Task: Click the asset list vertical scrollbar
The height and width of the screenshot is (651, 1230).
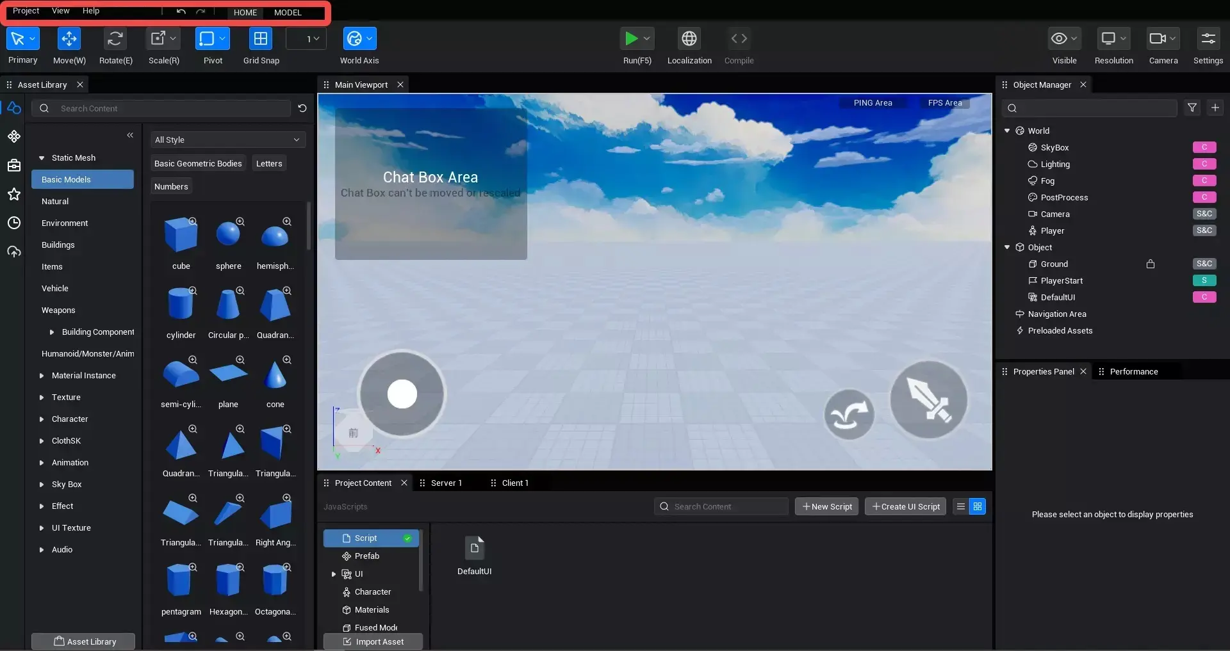Action: (309, 226)
